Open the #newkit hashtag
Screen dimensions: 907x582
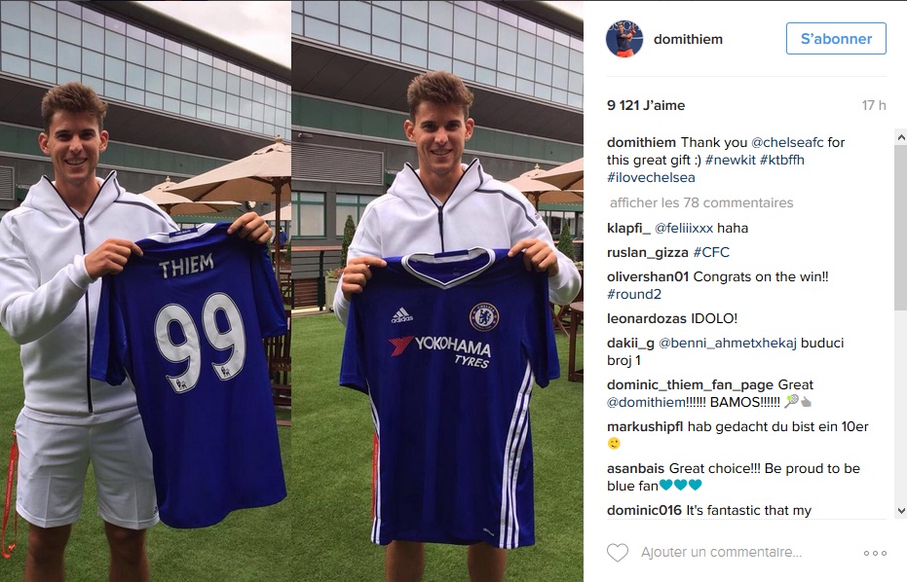(x=730, y=160)
